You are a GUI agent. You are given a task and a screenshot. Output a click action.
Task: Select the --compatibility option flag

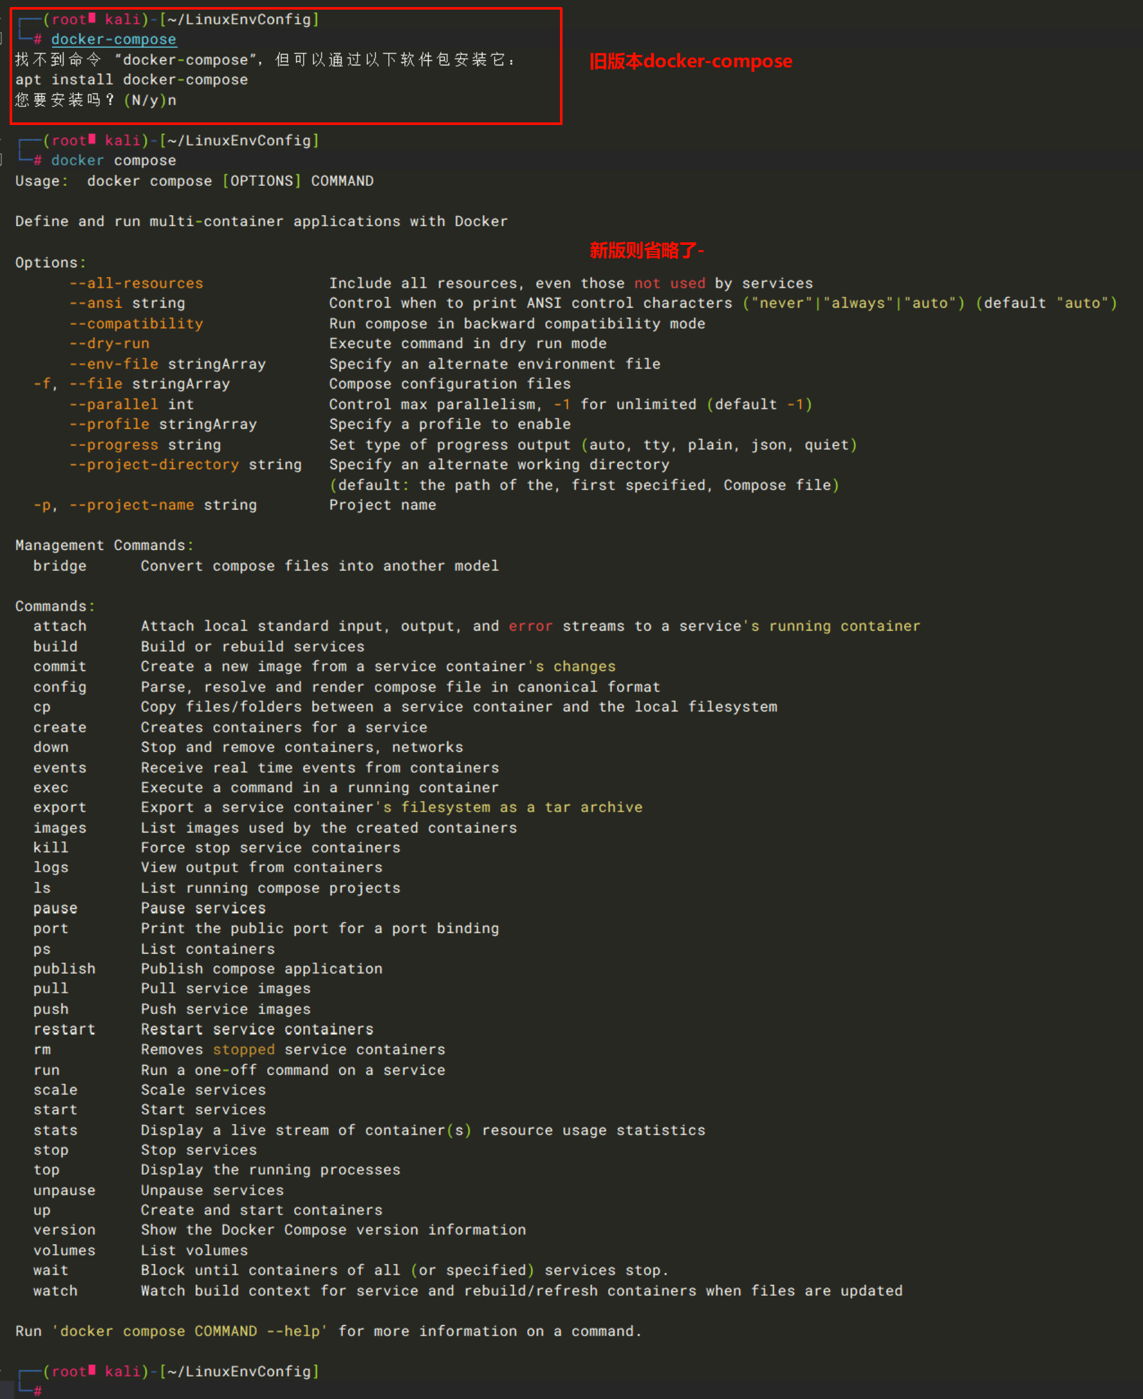(x=136, y=324)
